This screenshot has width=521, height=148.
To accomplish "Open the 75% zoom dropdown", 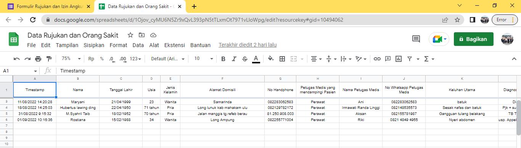I will [x=71, y=59].
